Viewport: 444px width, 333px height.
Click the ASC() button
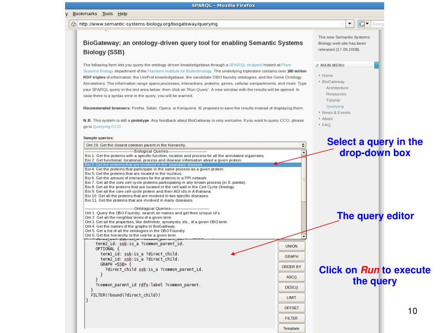point(291,277)
